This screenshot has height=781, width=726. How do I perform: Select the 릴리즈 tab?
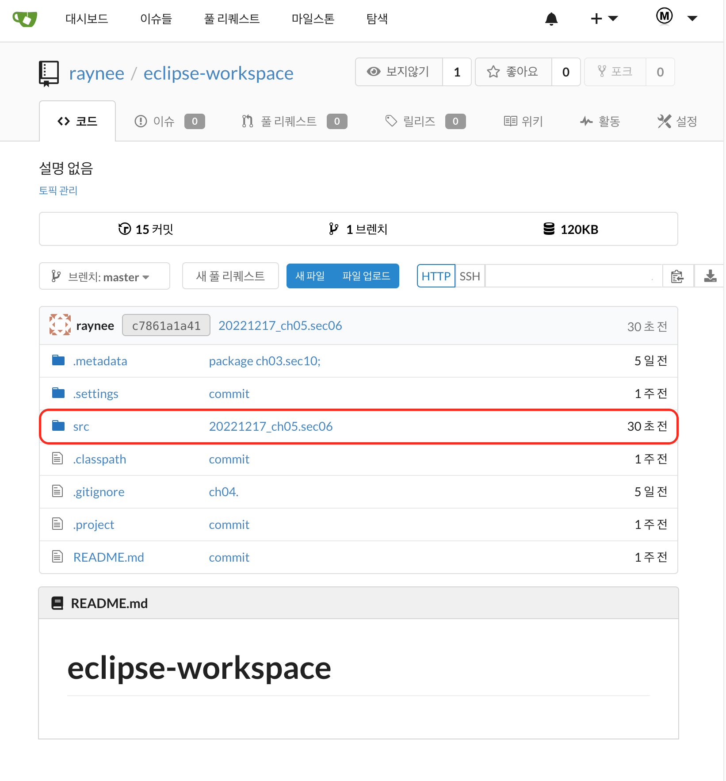pos(425,121)
